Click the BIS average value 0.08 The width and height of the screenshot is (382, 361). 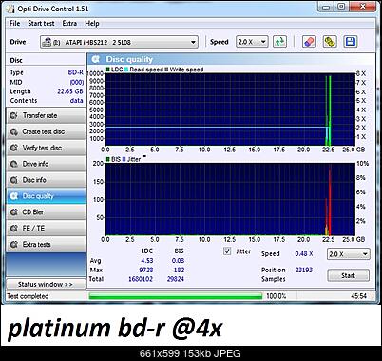point(178,261)
